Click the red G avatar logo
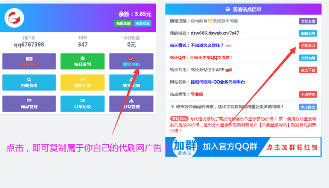329x188 pixels. click(x=14, y=18)
